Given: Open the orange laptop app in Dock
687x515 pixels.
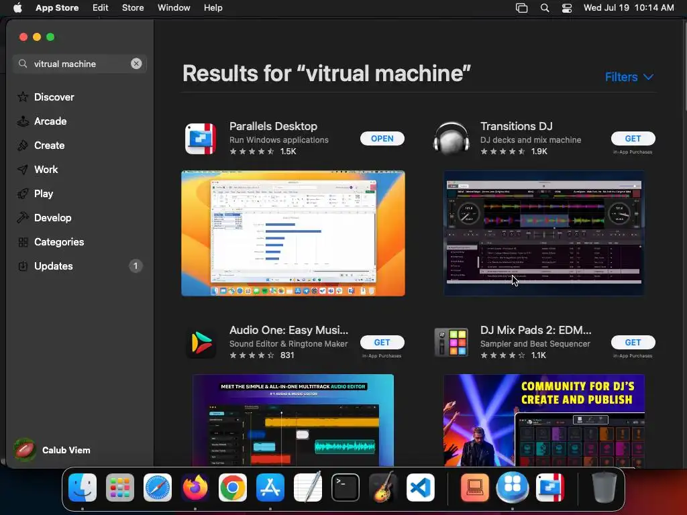Looking at the screenshot, I should click(x=474, y=488).
